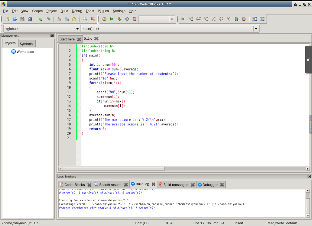Step to next line debugger icon
This screenshot has width=312, height=226.
198,19
